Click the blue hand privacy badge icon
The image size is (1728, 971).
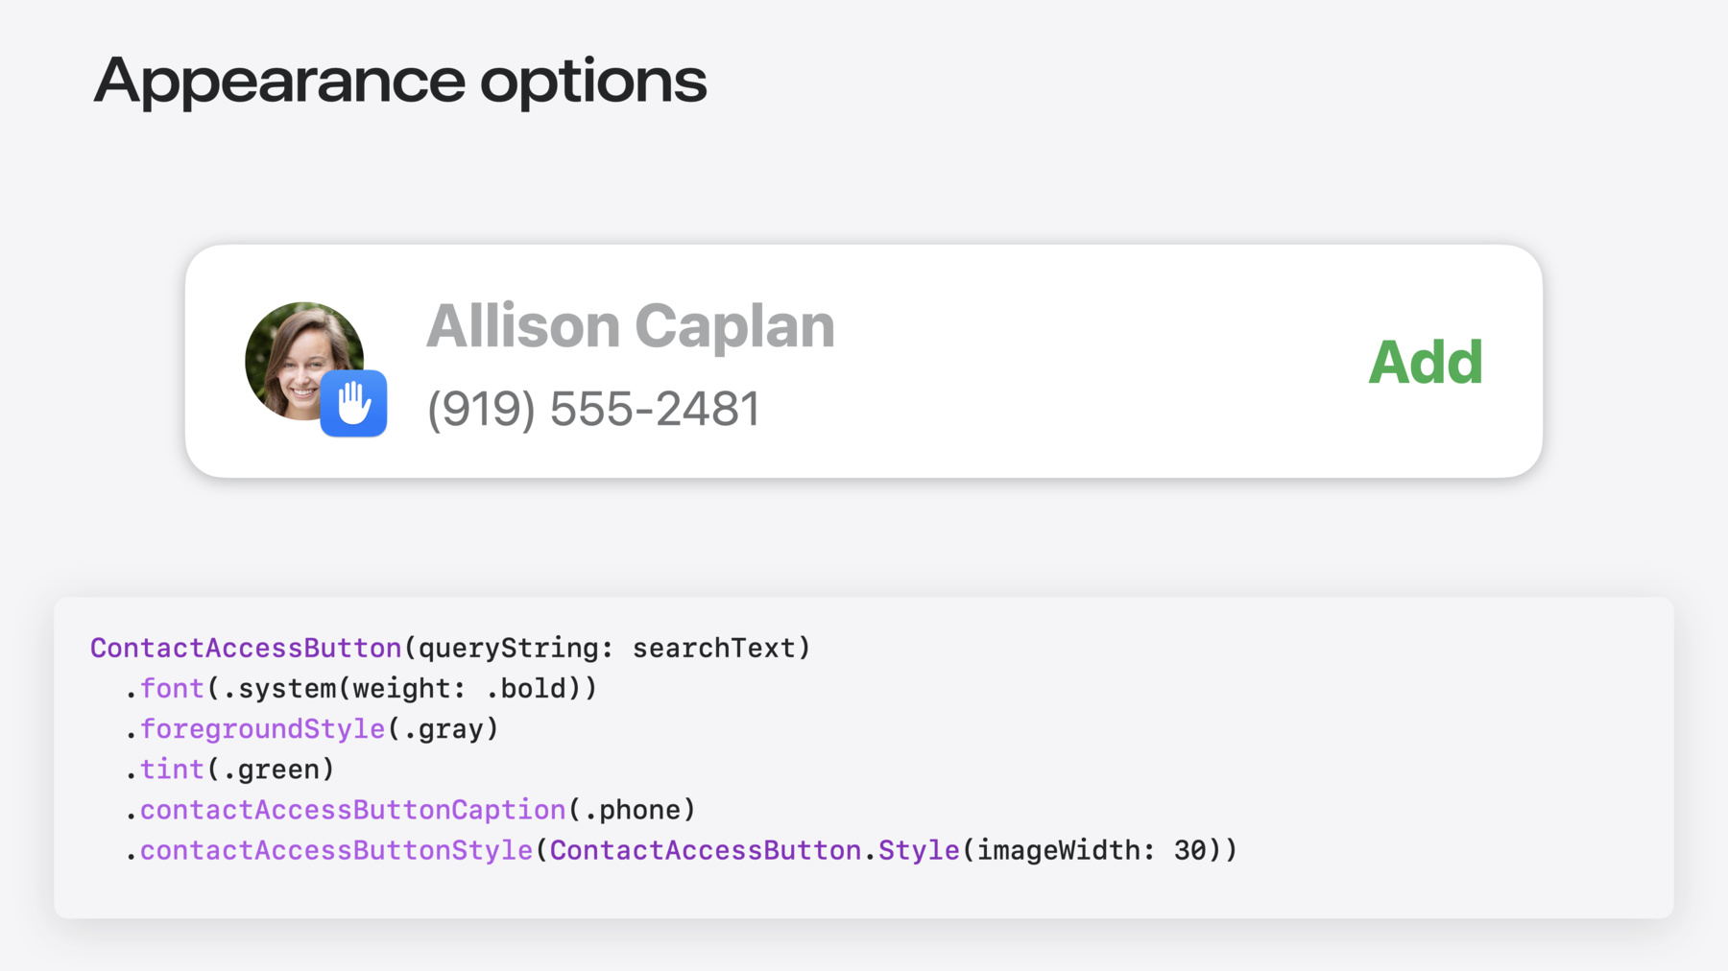tap(353, 403)
